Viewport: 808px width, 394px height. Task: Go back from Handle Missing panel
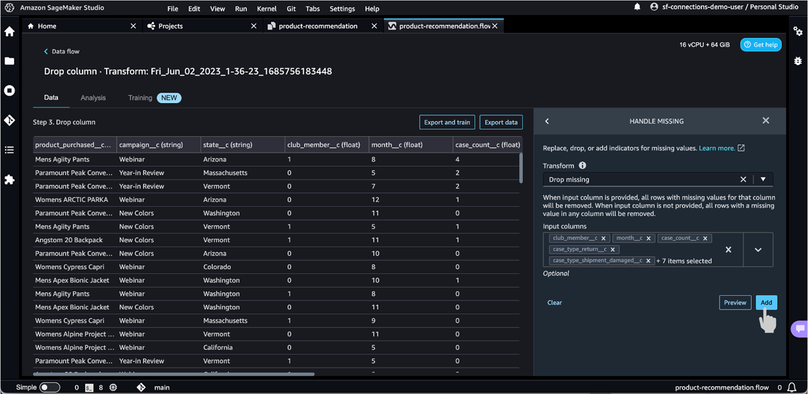(547, 121)
